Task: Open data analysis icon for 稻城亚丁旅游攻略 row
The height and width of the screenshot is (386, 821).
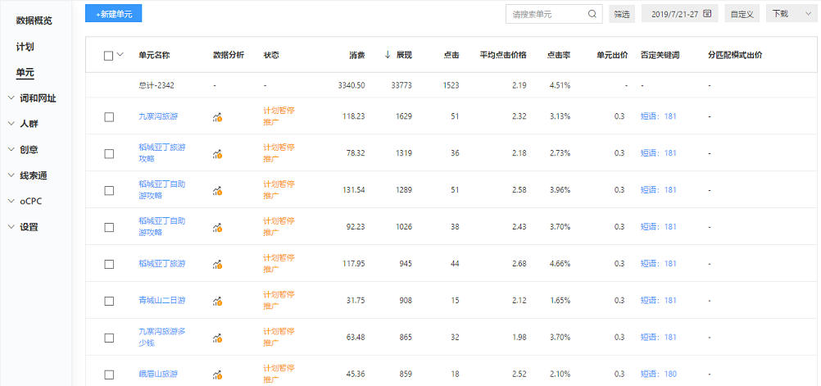Action: [x=217, y=153]
